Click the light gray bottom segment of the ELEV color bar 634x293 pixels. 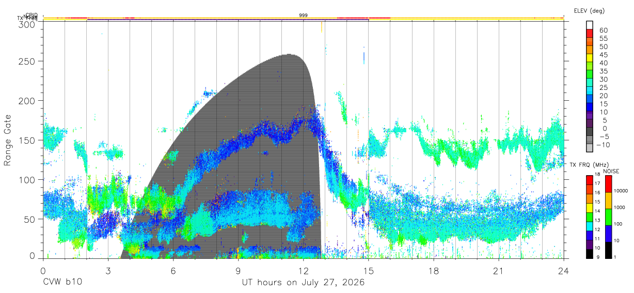pyautogui.click(x=590, y=147)
